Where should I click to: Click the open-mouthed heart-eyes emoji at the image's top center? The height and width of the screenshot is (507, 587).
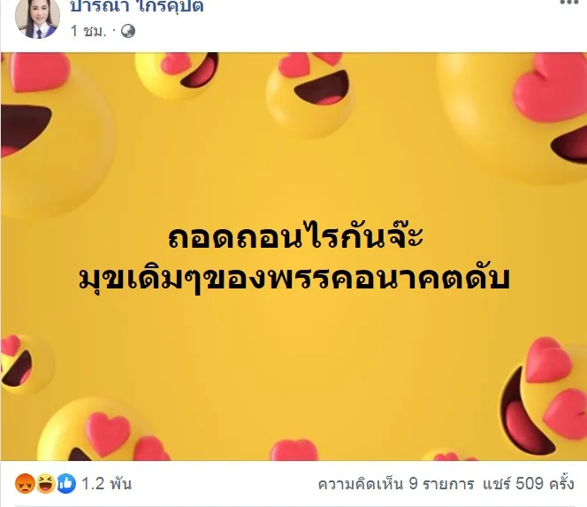(x=309, y=94)
